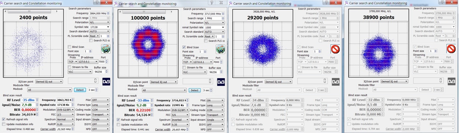Click the DVB logo in 3717 MHz window
Screen dimensions: 459x133
(221, 82)
